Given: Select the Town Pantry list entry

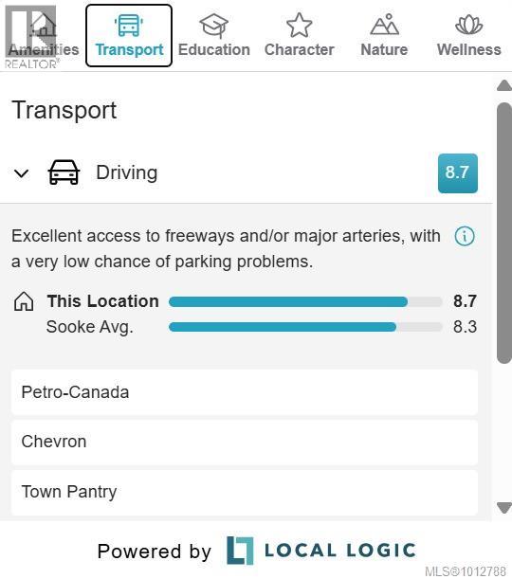Looking at the screenshot, I should [245, 492].
